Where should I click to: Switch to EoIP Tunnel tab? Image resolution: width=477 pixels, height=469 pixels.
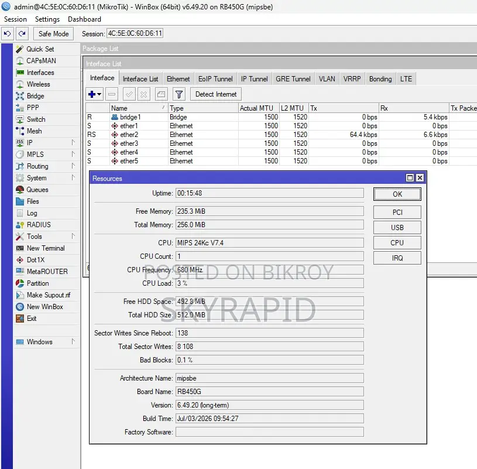point(215,79)
